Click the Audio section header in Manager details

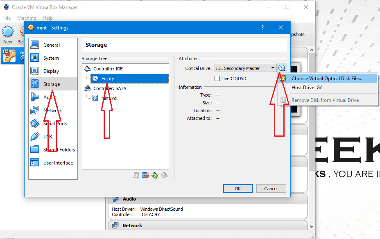coord(129,199)
